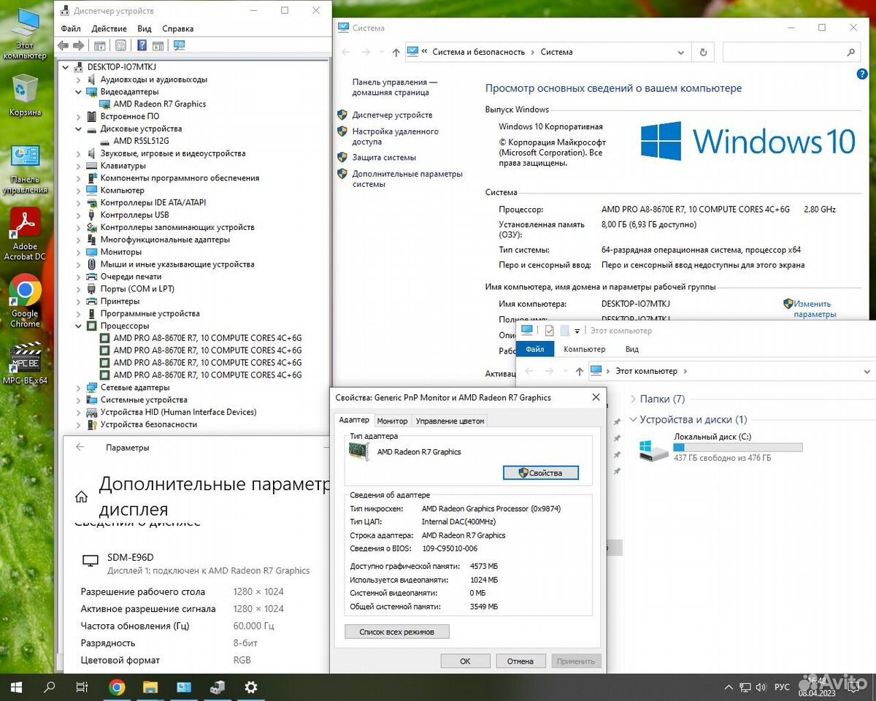The image size is (876, 701).
Task: Open the Этот компьютер desktop icon
Action: (x=25, y=33)
